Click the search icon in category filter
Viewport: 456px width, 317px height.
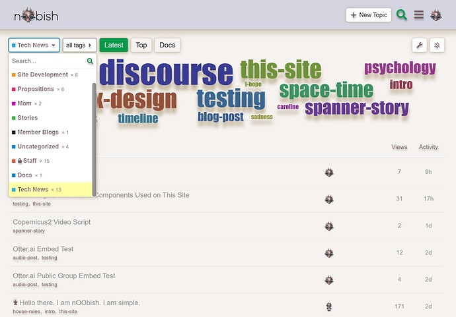pos(90,61)
